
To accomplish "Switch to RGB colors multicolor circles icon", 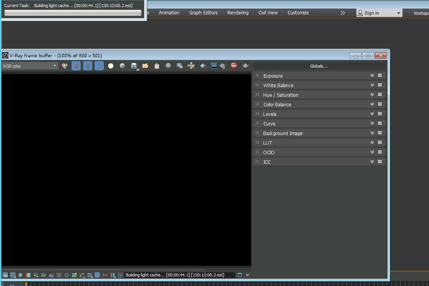I will (x=65, y=66).
